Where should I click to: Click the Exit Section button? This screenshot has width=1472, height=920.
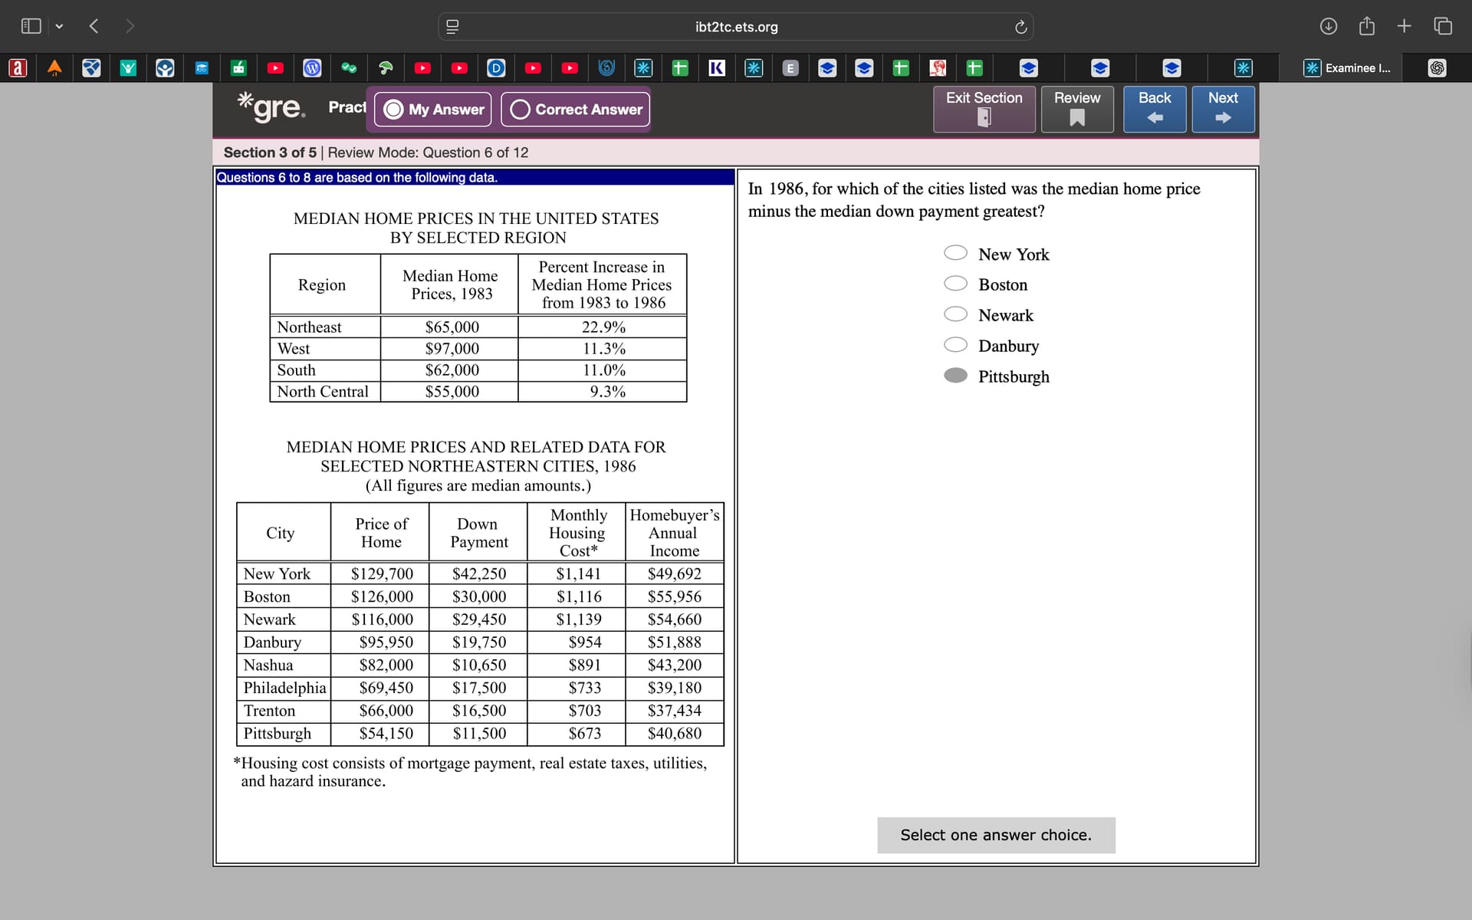[x=984, y=109]
